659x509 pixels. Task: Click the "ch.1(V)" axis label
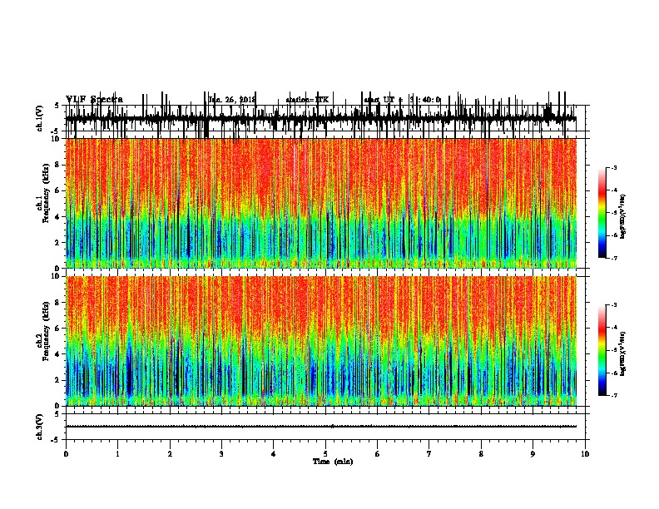[x=39, y=118]
